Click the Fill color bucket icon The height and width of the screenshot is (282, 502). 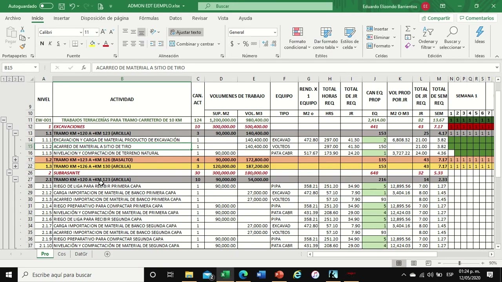(x=92, y=43)
